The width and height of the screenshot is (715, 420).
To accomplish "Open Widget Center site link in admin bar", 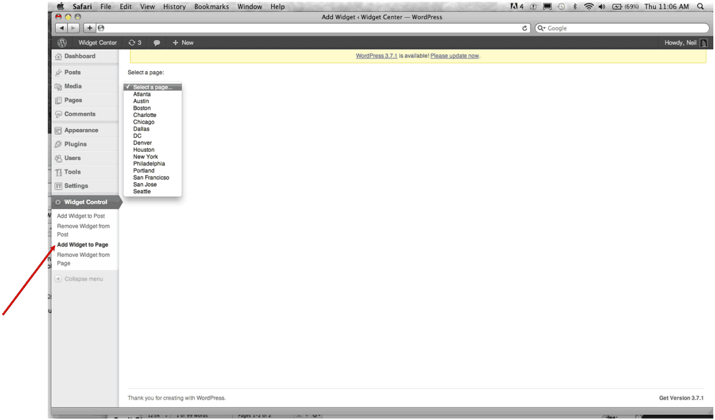I will (98, 43).
